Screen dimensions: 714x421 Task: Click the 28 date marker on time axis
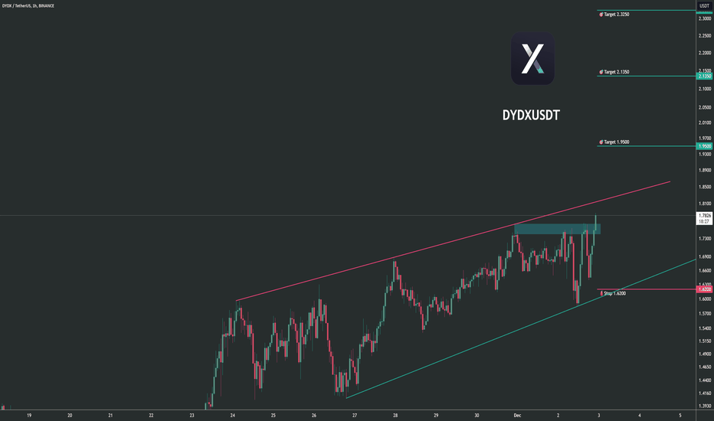tap(395, 415)
